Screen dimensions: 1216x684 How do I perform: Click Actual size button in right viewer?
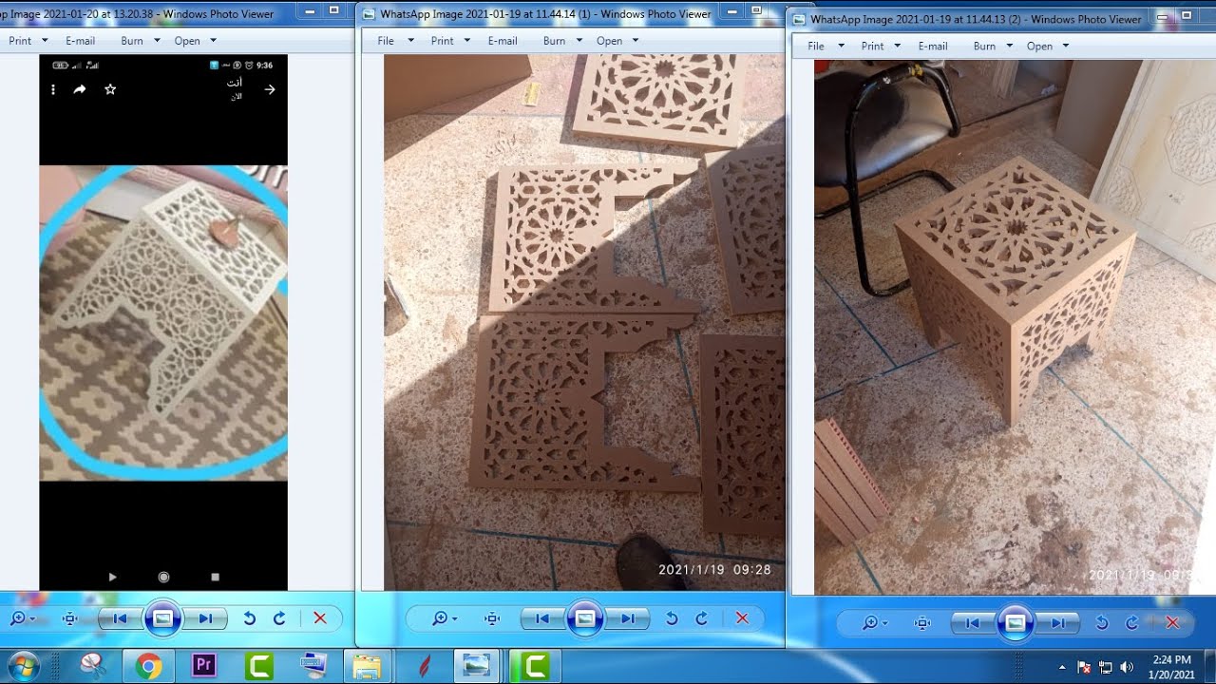(922, 623)
